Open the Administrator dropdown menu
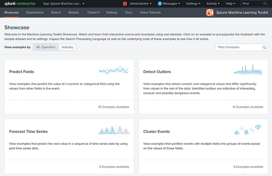The height and width of the screenshot is (176, 272). pyautogui.click(x=141, y=4)
